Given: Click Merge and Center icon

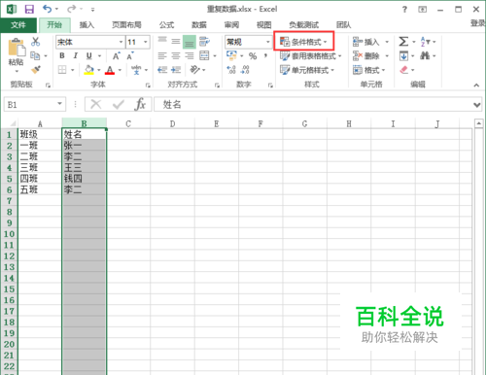Looking at the screenshot, I should coord(204,55).
